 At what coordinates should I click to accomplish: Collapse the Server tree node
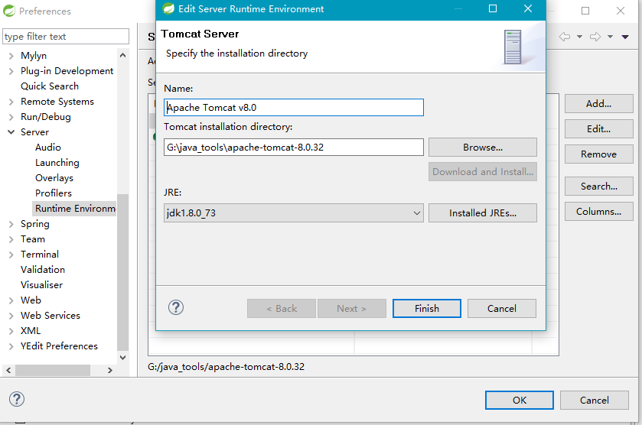(11, 132)
